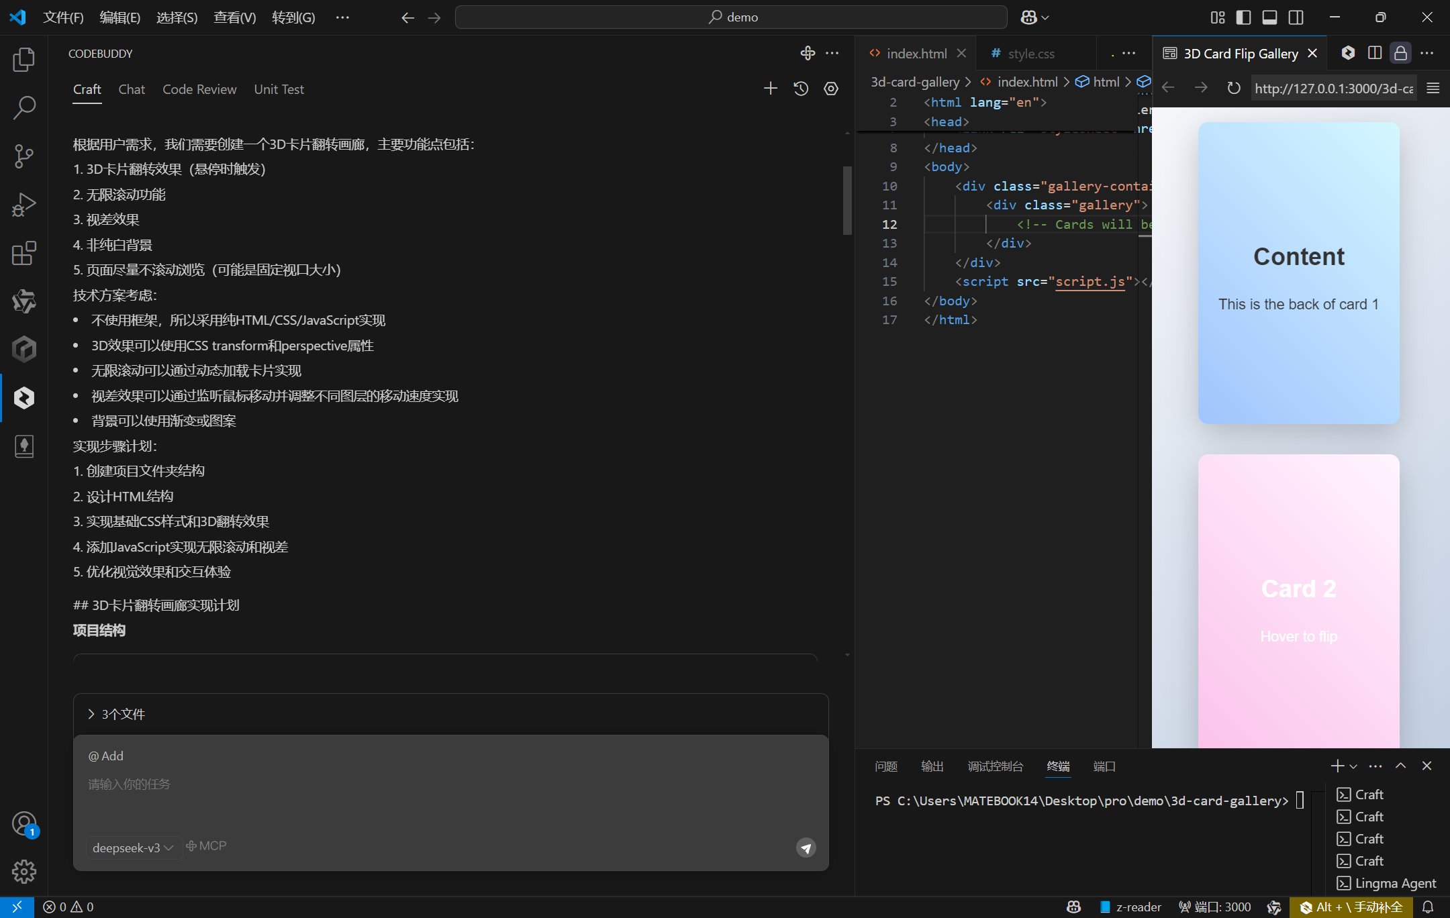This screenshot has width=1450, height=918.
Task: Click the Search icon in activity bar
Action: (24, 107)
